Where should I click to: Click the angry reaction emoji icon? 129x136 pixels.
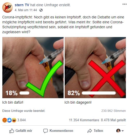tap(5, 120)
